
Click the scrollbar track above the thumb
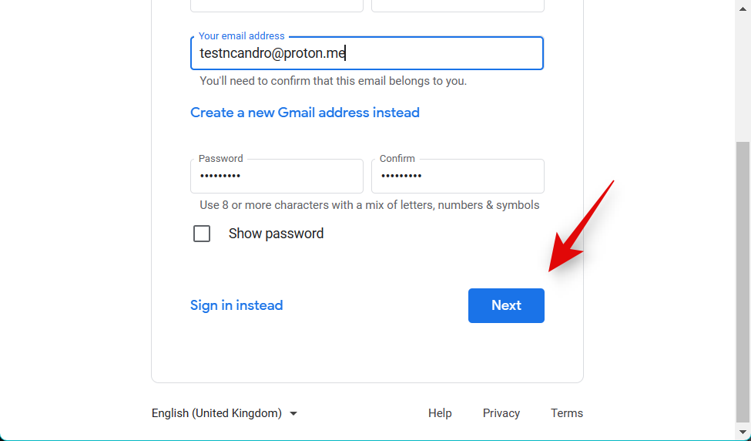[x=743, y=69]
